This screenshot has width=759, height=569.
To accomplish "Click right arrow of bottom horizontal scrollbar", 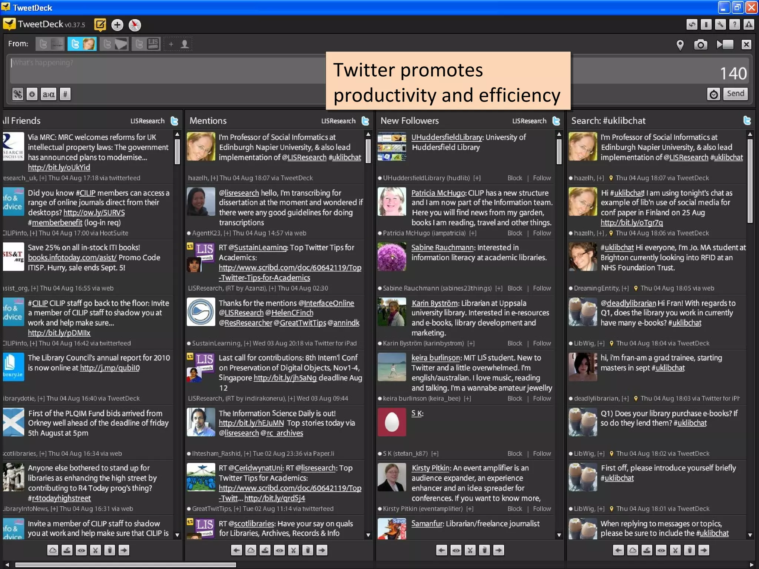I will click(752, 565).
